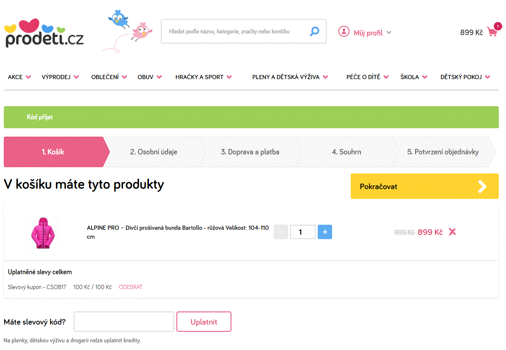Remove the ALPINE PRO jacket with X
The height and width of the screenshot is (350, 506).
point(452,232)
